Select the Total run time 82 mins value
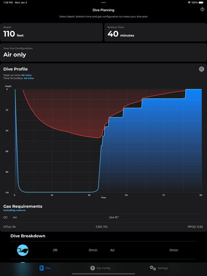The height and width of the screenshot is (276, 207). [x=26, y=75]
